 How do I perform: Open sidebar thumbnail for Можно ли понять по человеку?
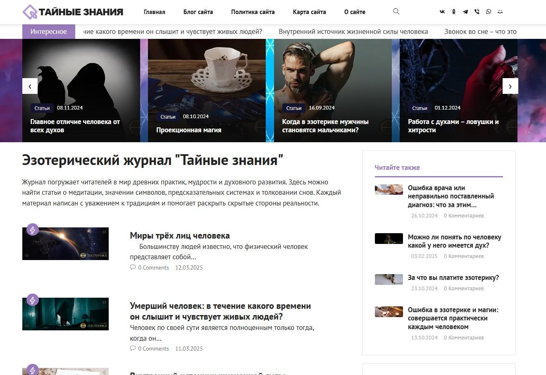pos(389,239)
